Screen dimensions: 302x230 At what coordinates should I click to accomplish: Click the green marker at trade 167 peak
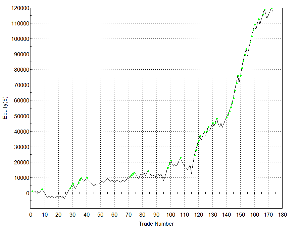pyautogui.click(x=264, y=10)
